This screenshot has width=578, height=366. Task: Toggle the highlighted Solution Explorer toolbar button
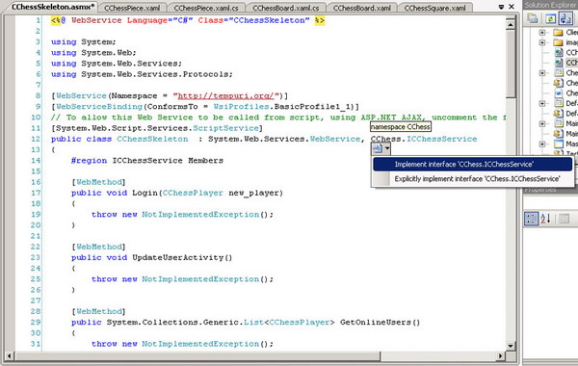(565, 18)
